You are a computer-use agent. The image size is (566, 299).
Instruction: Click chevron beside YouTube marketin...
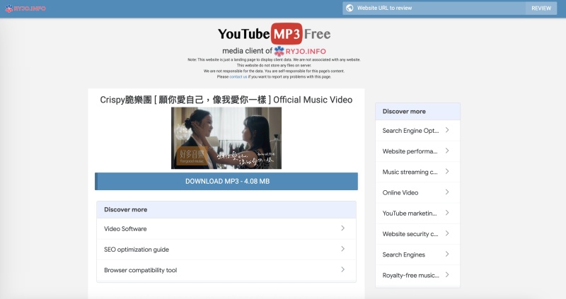coord(447,213)
